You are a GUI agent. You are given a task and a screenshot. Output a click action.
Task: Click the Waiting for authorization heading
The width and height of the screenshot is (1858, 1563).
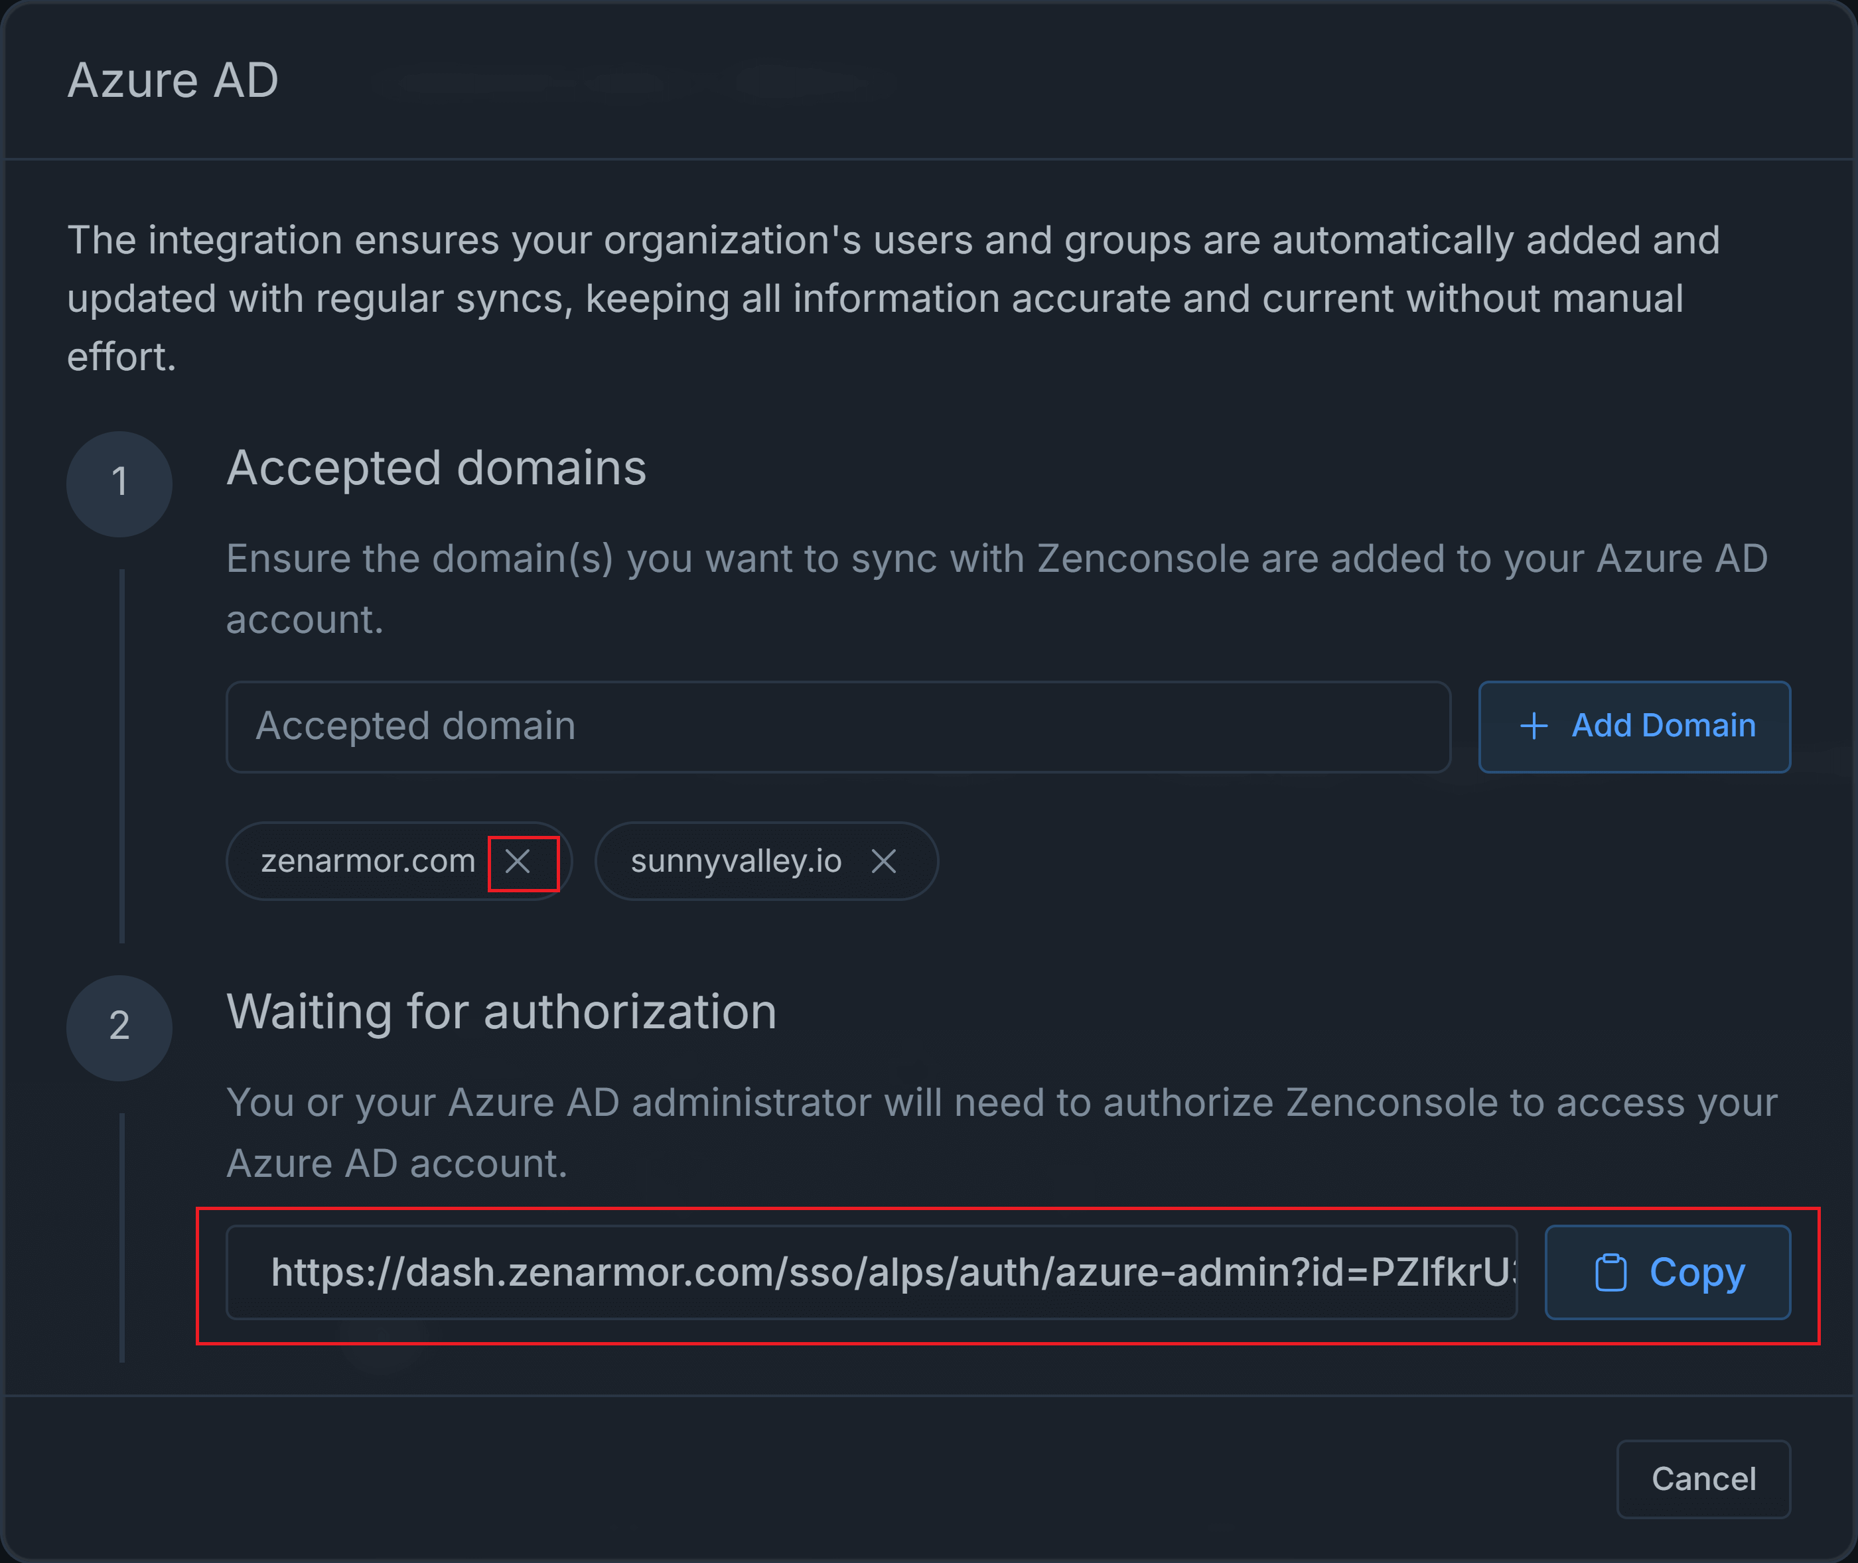pos(502,1012)
